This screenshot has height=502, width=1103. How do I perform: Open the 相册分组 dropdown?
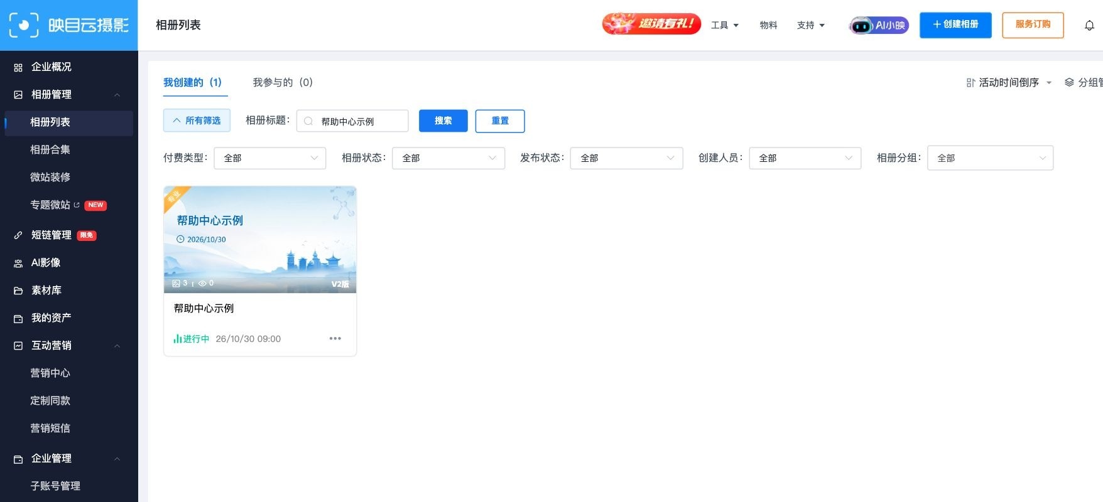(x=991, y=158)
